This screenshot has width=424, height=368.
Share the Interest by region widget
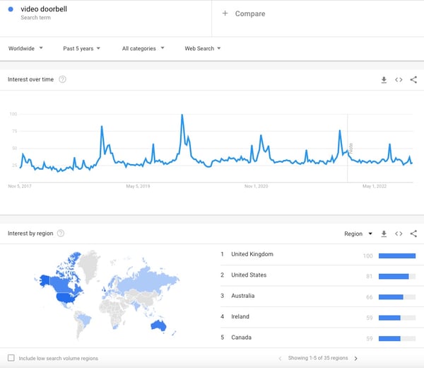pyautogui.click(x=413, y=234)
